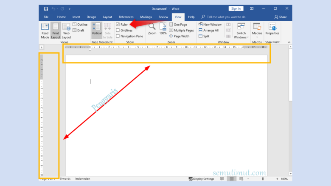Open the File tab

pos(46,17)
